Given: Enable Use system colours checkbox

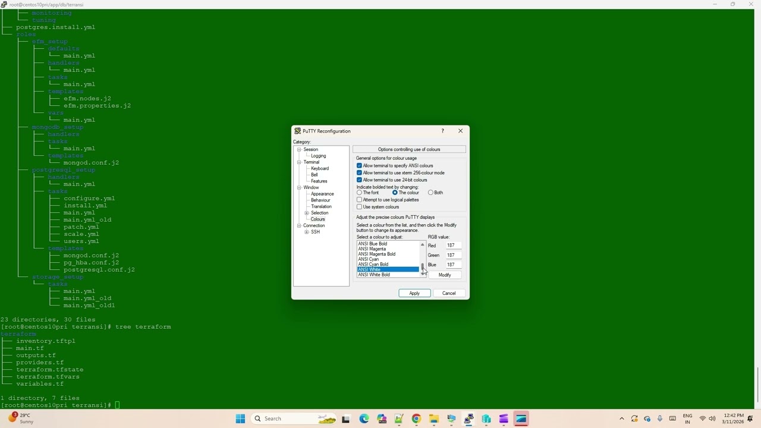Looking at the screenshot, I should click(359, 207).
